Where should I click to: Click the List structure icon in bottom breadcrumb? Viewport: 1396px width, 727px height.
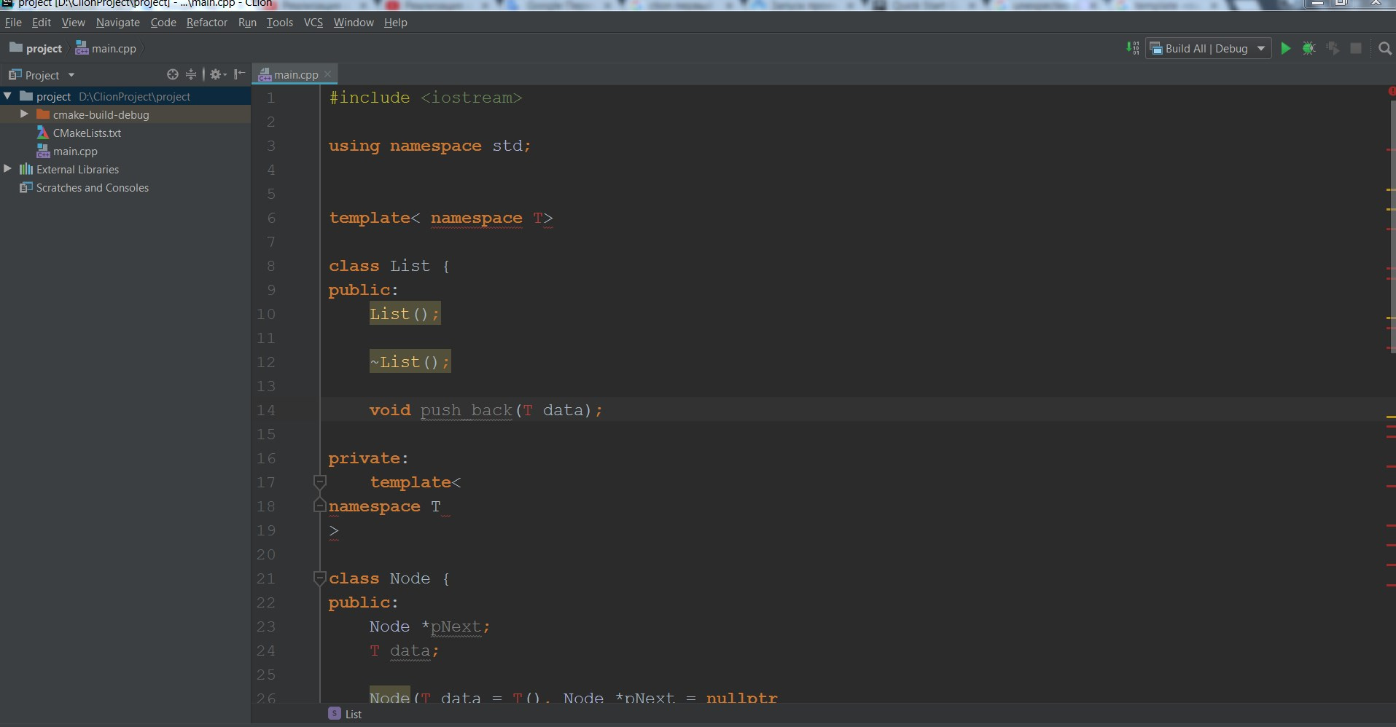coord(335,713)
